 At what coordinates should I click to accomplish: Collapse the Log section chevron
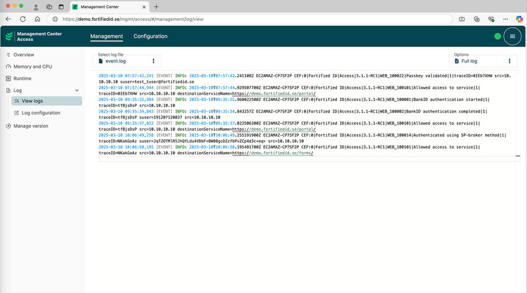[x=77, y=91]
